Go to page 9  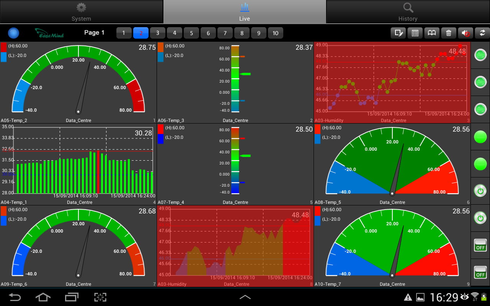pos(258,33)
